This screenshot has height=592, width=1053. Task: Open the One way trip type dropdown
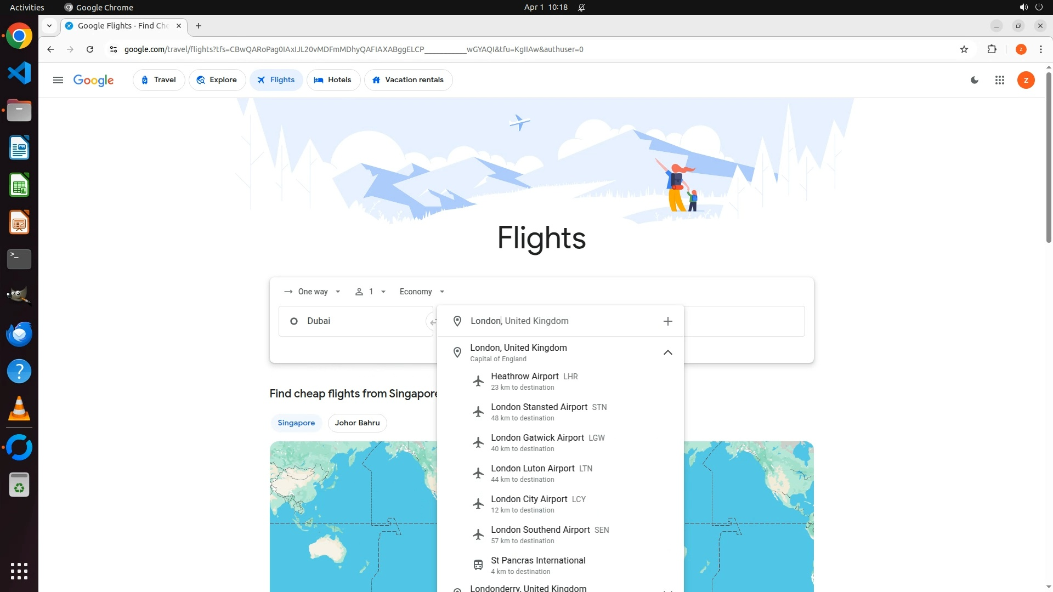(313, 292)
